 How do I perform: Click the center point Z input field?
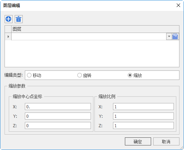coord(58,125)
